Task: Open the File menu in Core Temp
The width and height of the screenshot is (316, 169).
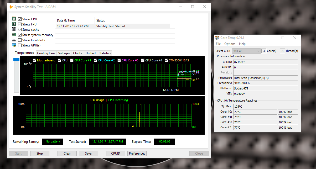Action: pyautogui.click(x=218, y=44)
